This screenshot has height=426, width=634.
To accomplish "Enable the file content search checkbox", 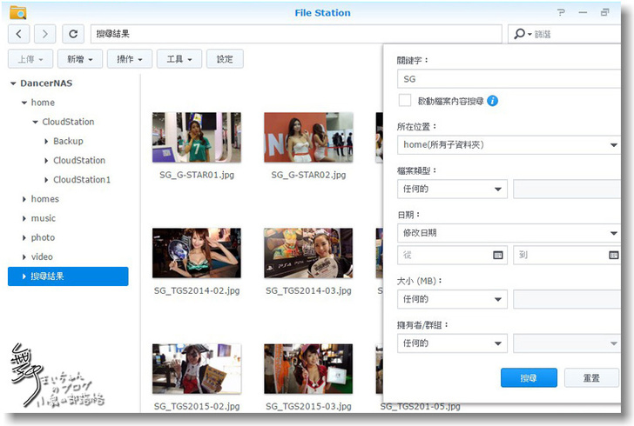I will click(x=405, y=101).
